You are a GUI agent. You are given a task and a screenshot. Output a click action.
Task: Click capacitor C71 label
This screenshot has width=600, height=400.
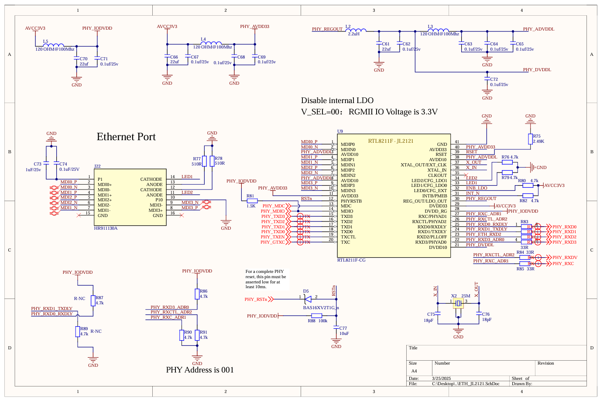[104, 59]
